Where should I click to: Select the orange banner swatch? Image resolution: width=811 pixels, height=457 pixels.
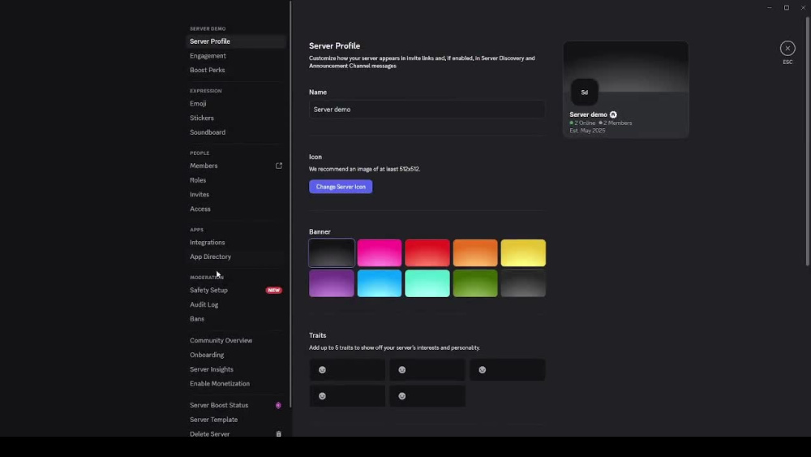(474, 253)
